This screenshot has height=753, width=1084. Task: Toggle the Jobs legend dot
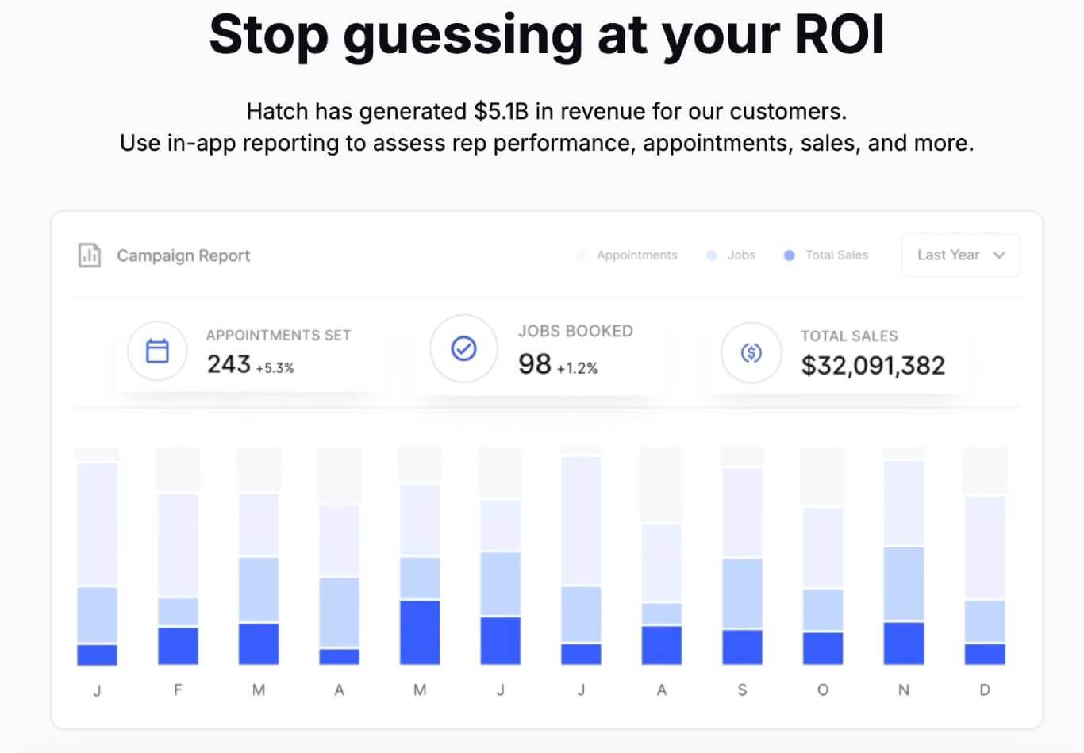click(712, 255)
